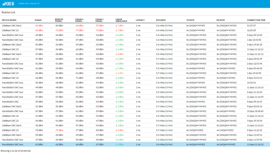This screenshot has height=153, width=270.
Task: Select the LiteBeam 5AC 23 with -69 dBm signal
Action: 10,31
